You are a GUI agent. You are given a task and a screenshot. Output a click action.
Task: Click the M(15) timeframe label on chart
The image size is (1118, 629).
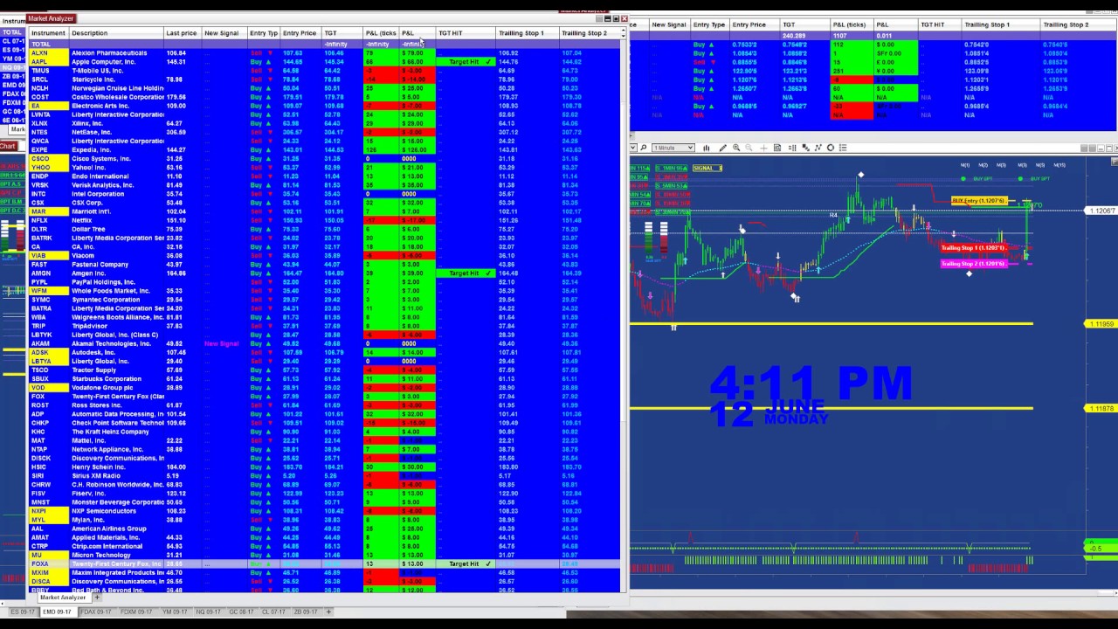(1059, 165)
